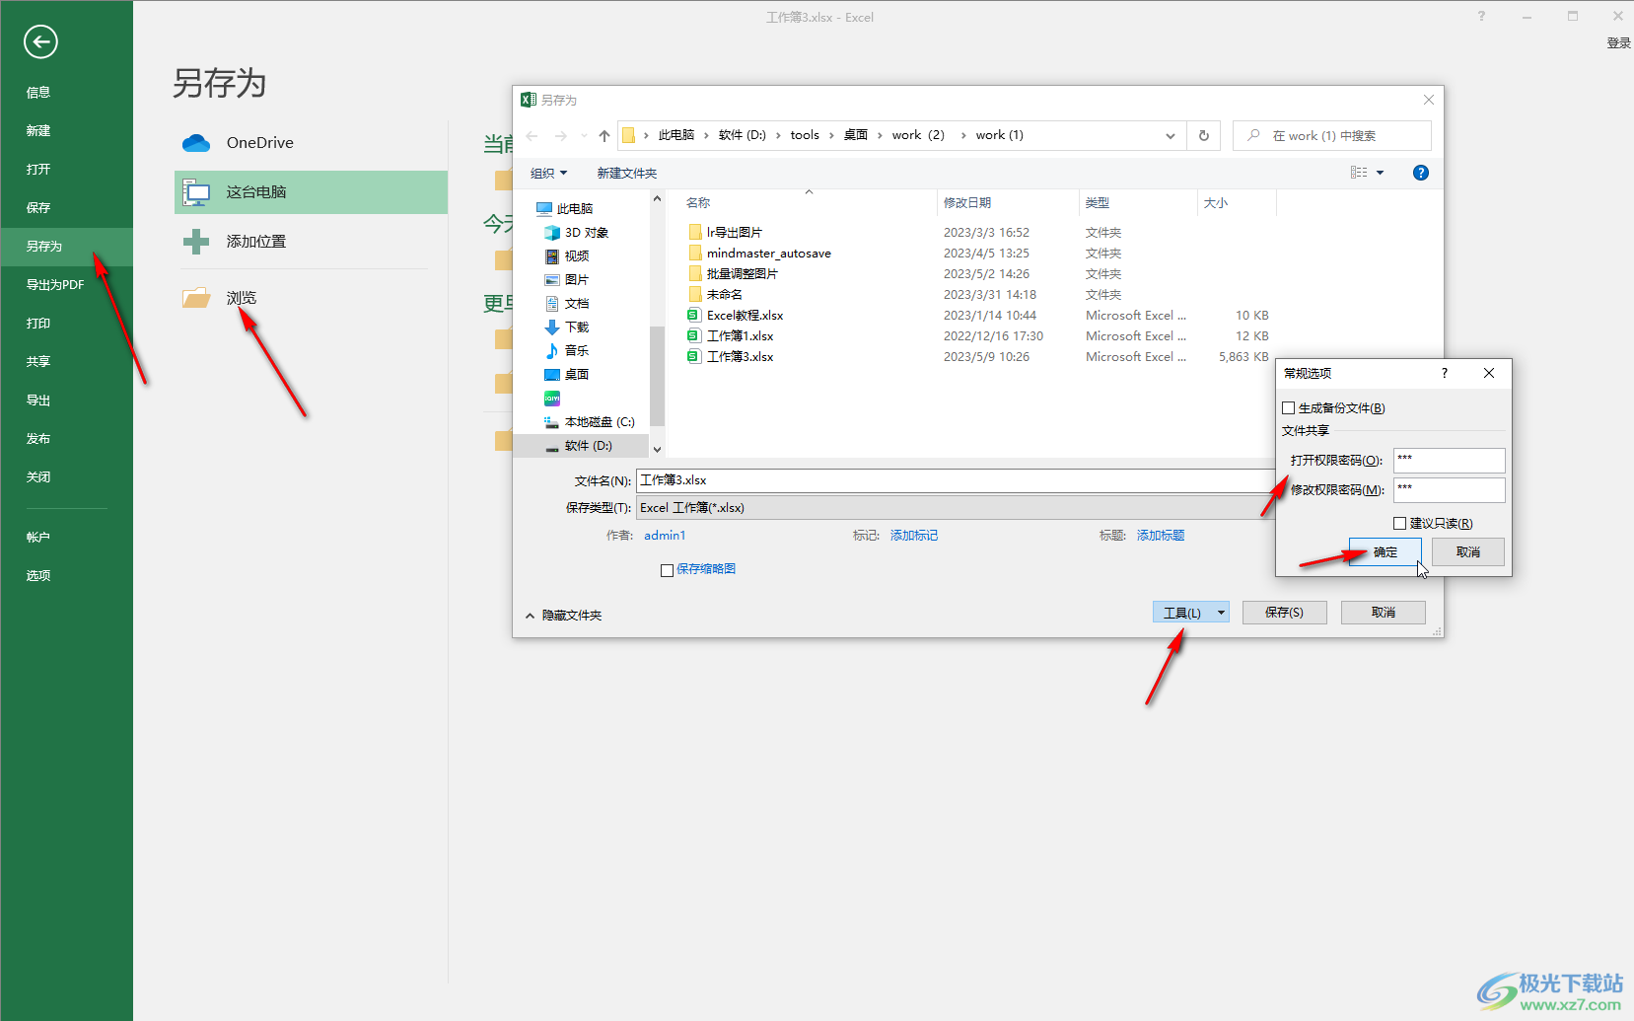The width and height of the screenshot is (1634, 1021).
Task: Click 取消 in 常规选项 dialog
Action: click(x=1468, y=552)
